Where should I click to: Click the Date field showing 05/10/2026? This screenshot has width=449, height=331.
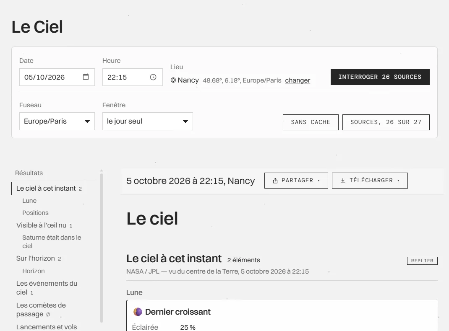click(57, 77)
